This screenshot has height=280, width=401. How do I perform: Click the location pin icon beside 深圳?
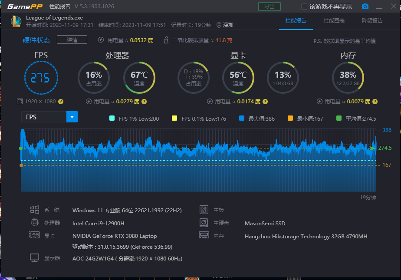click(x=219, y=25)
